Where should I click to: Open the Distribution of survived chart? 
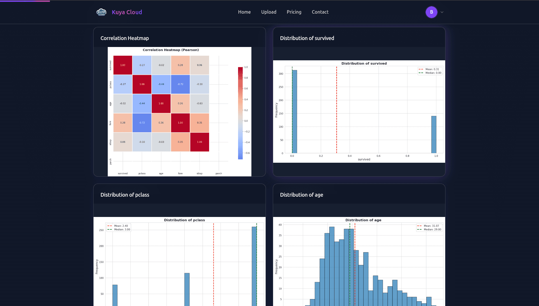pos(359,111)
